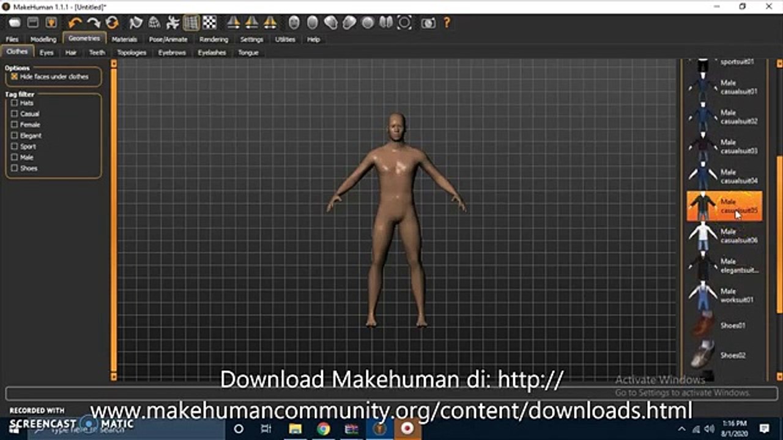Viewport: 783px width, 440px height.
Task: Switch to the Utilities tab
Action: 285,40
